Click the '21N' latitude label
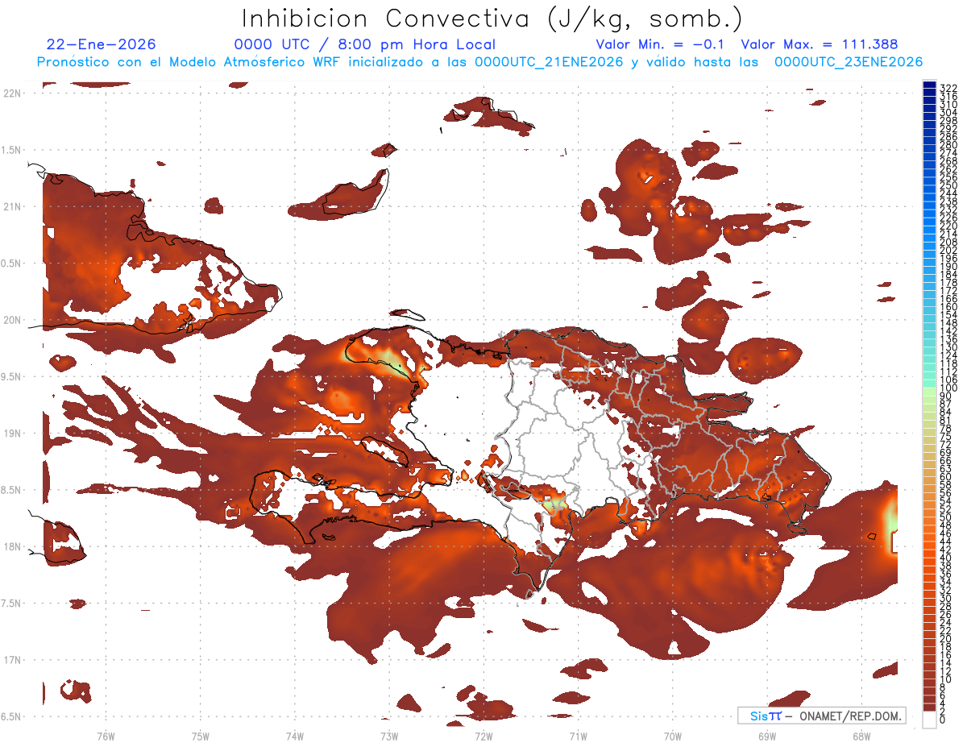 12,206
